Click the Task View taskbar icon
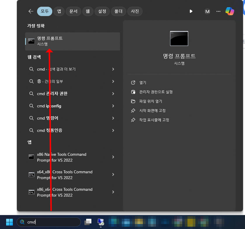Viewport: 245px width, 229px height. point(88,222)
